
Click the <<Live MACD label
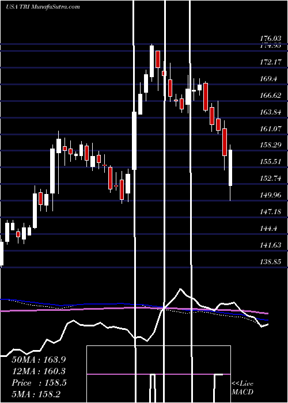[x=242, y=387]
